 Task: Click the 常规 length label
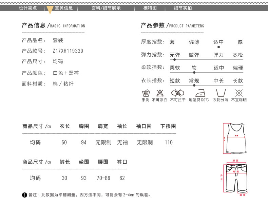coord(194,80)
